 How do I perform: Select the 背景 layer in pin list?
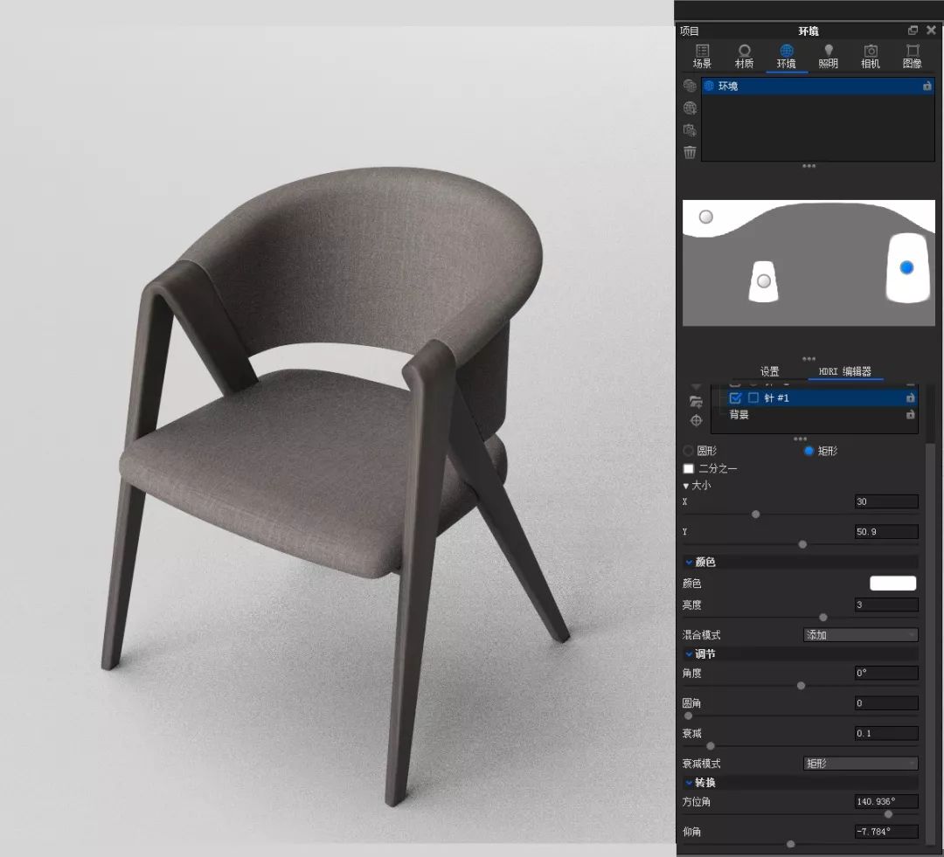pyautogui.click(x=739, y=415)
